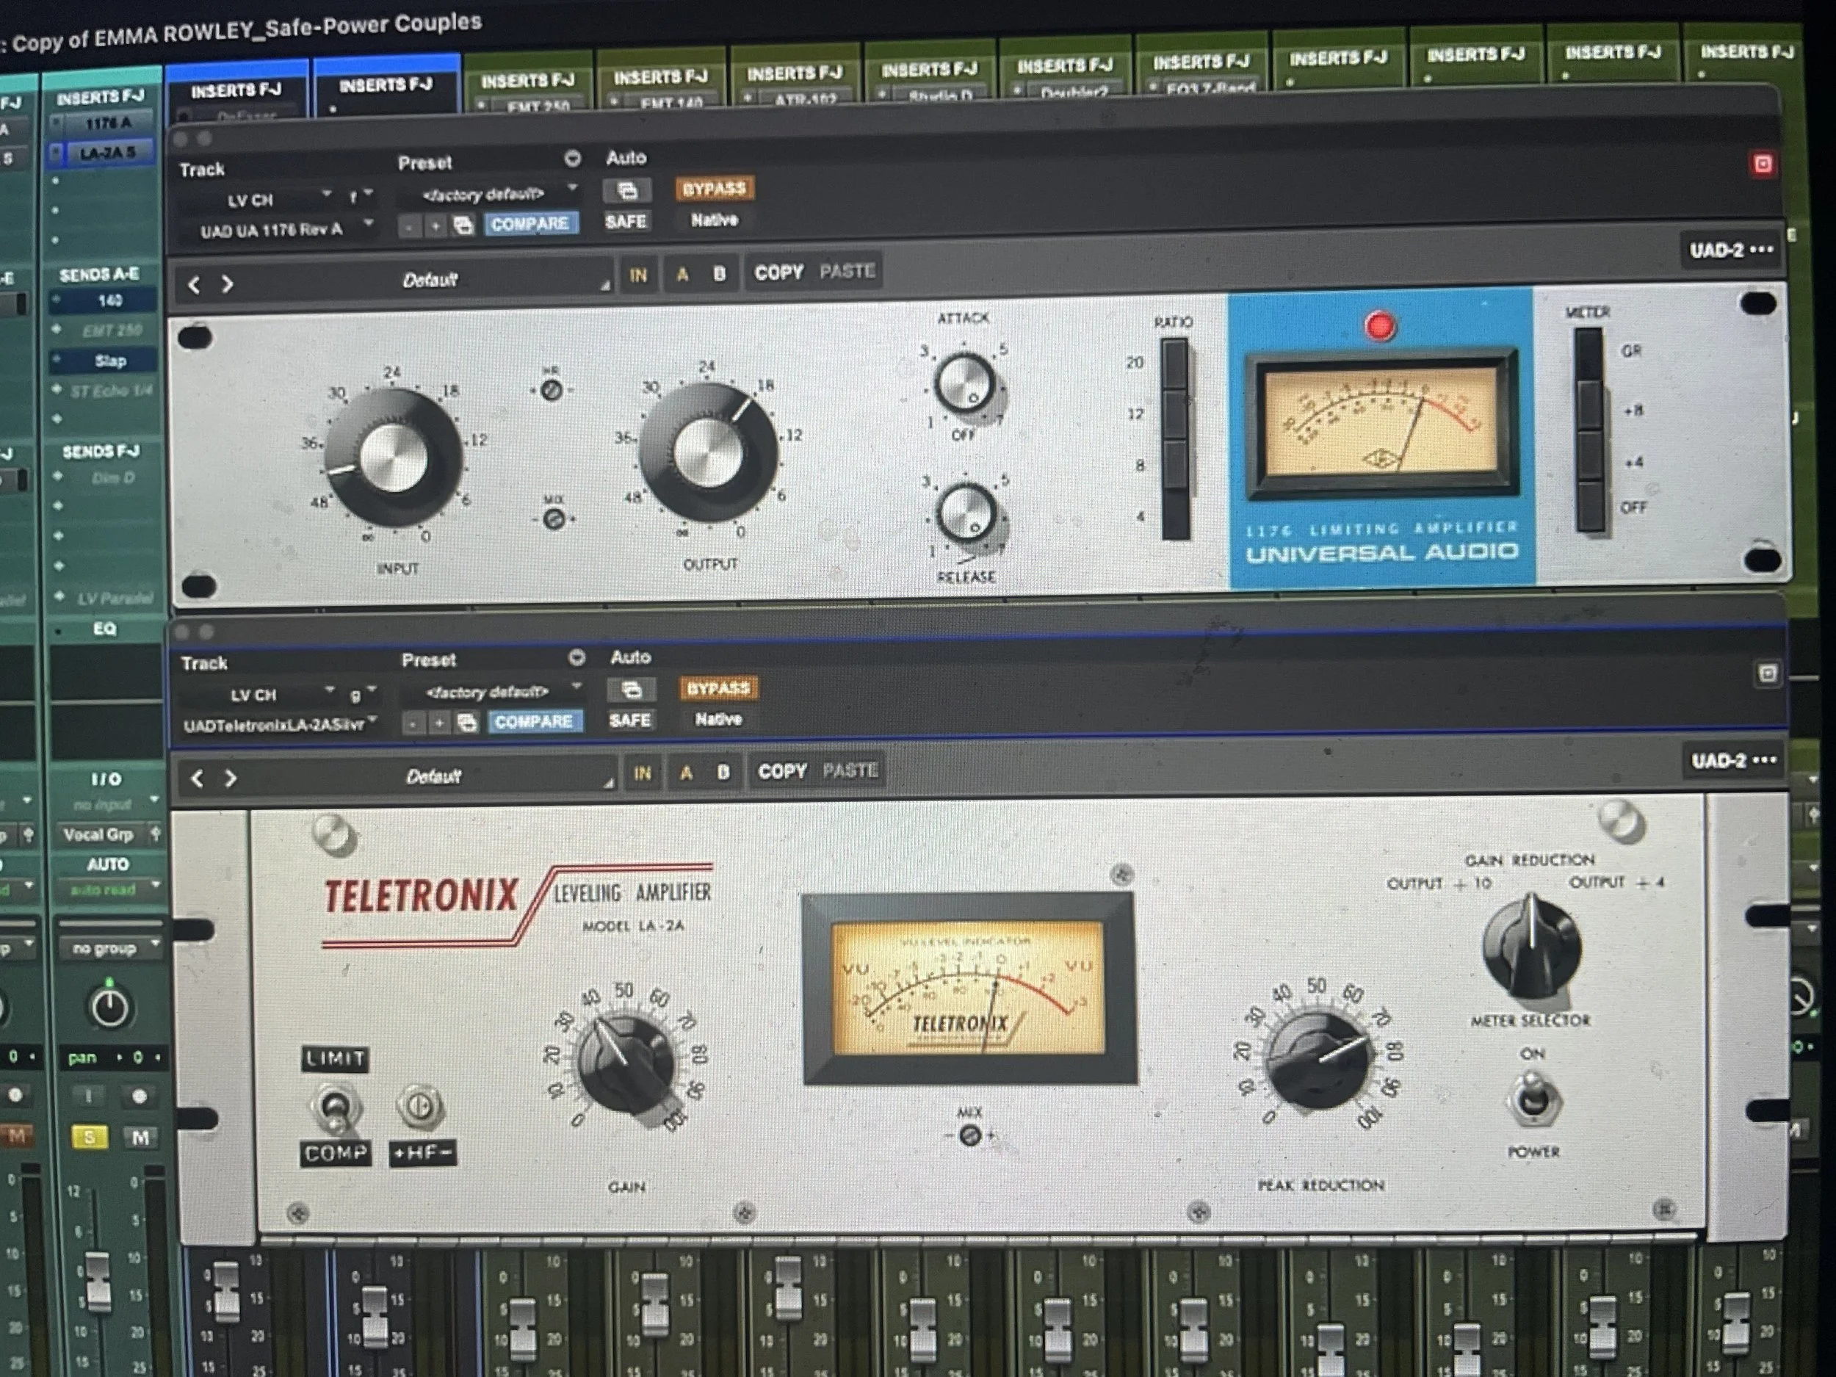
Task: Open the UAD-2 options menu on LA-2A toolbar
Action: (x=1733, y=760)
